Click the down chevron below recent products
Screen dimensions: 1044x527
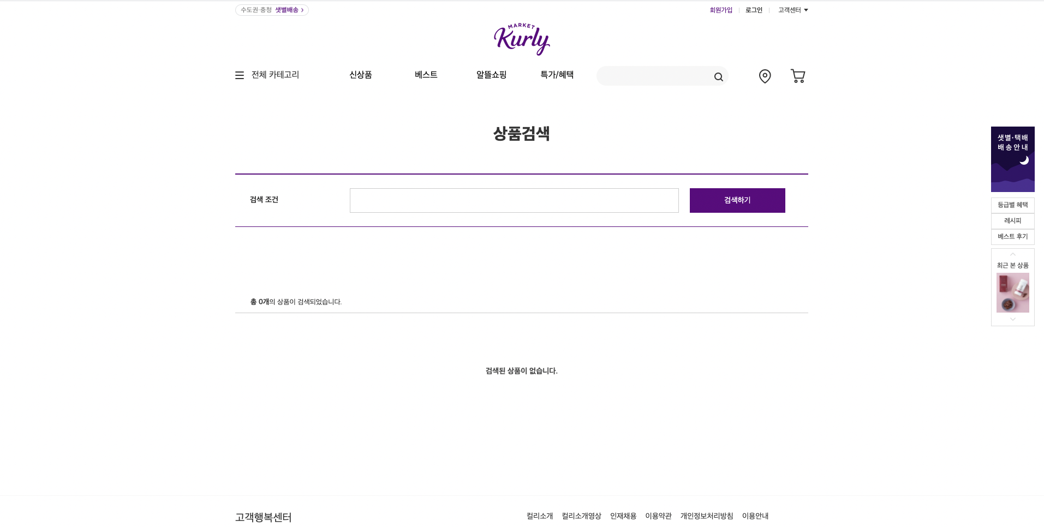coord(1012,319)
